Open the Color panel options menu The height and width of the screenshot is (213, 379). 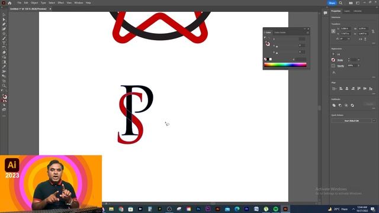point(308,33)
